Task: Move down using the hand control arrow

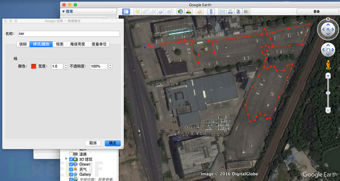Action: tap(328, 55)
